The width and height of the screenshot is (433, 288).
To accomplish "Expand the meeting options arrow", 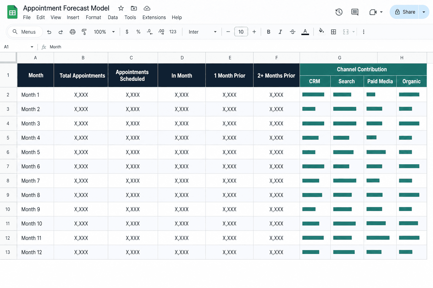I will 381,12.
